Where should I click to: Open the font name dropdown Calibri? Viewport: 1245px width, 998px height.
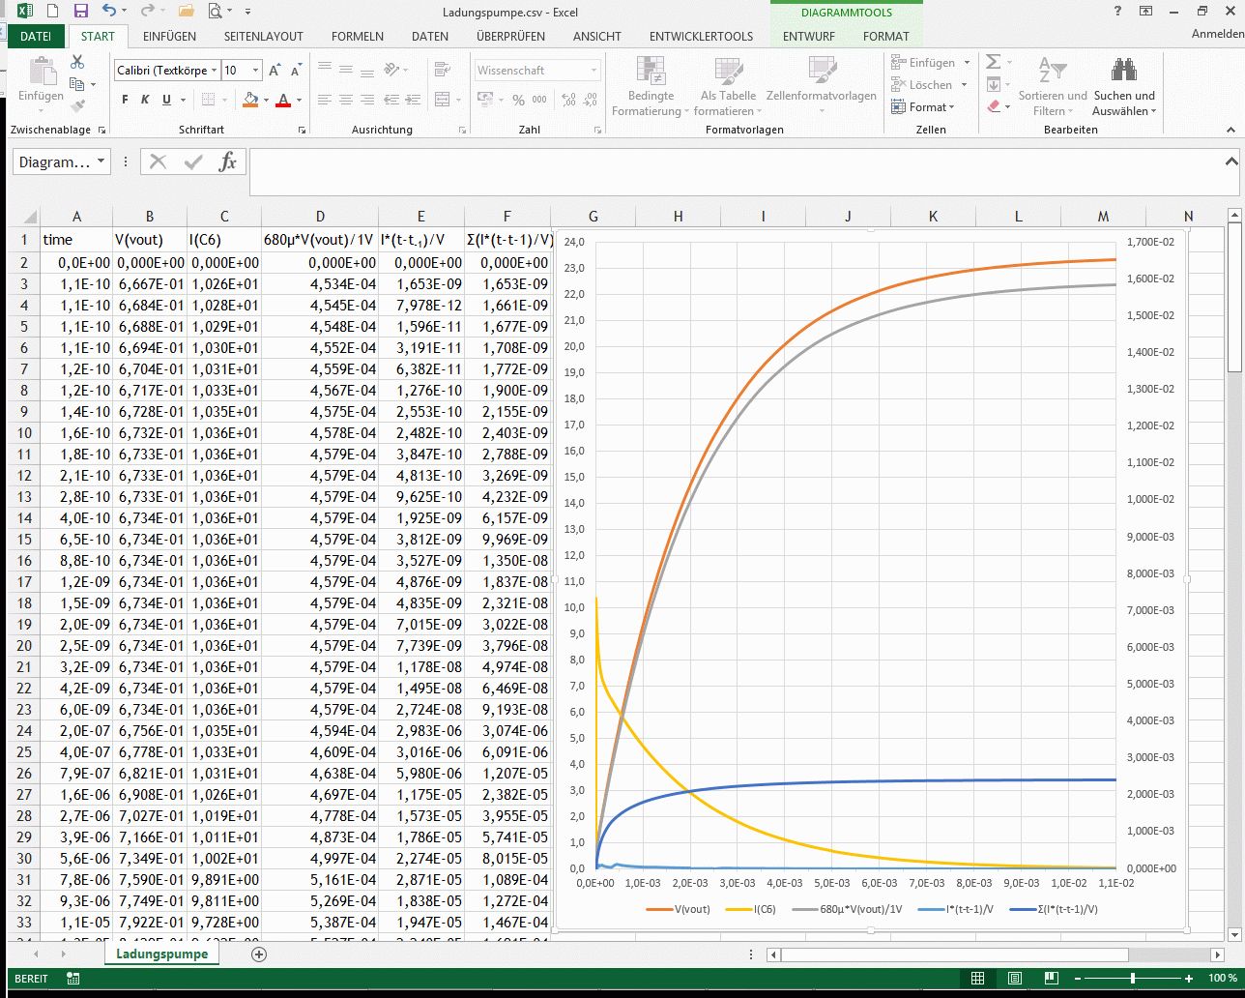[214, 71]
